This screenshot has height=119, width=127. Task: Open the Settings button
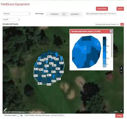point(119,116)
